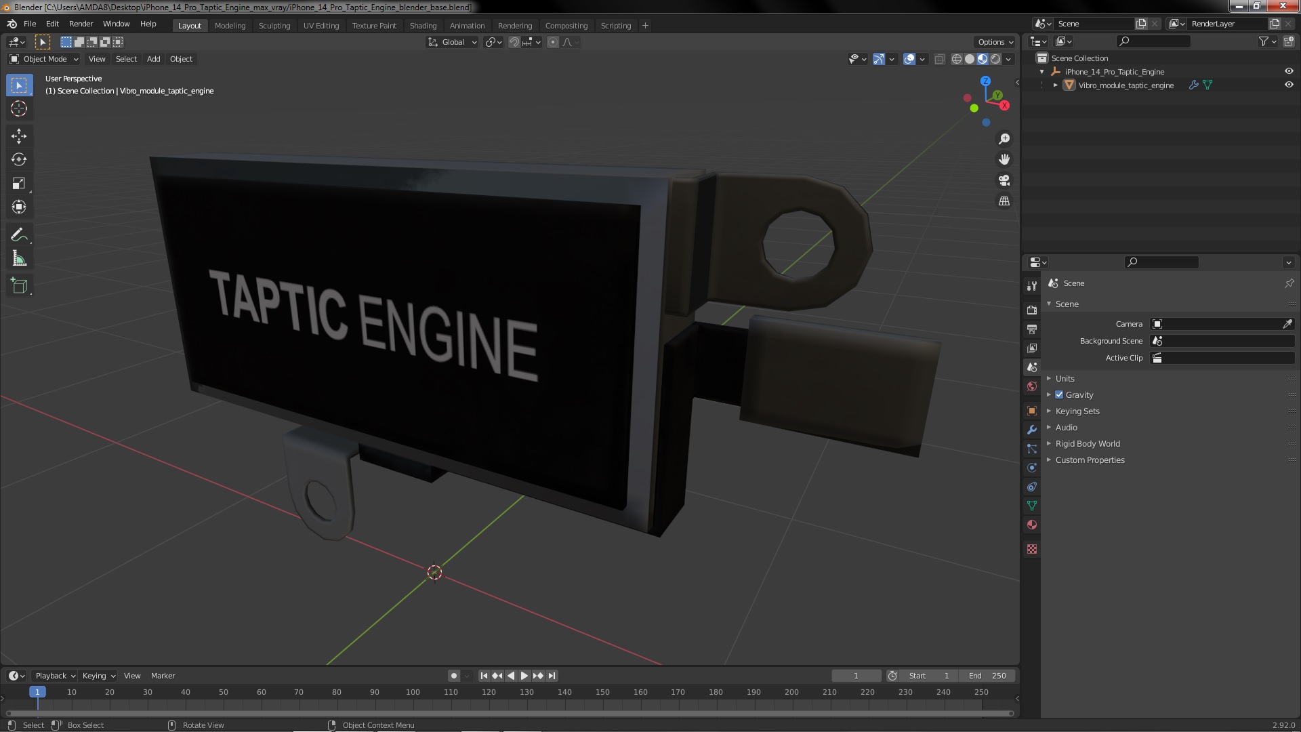Click the outliner search field
1301x732 pixels.
(x=1153, y=41)
